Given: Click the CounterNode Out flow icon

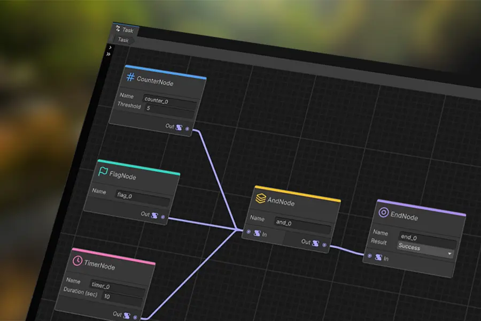Looking at the screenshot, I should click(179, 127).
